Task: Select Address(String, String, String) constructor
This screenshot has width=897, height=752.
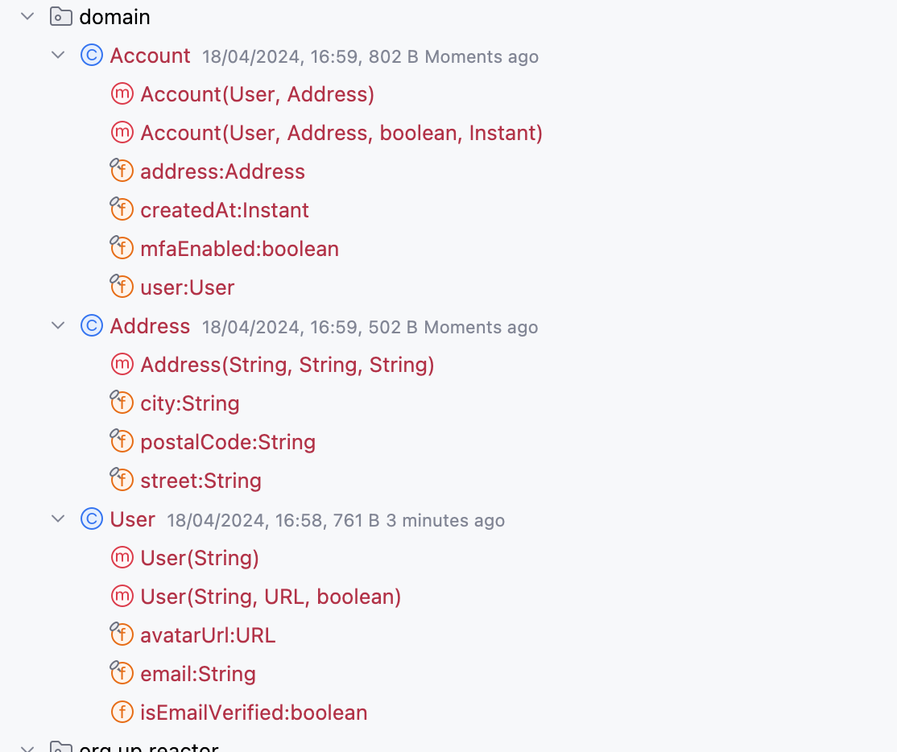Action: (287, 365)
